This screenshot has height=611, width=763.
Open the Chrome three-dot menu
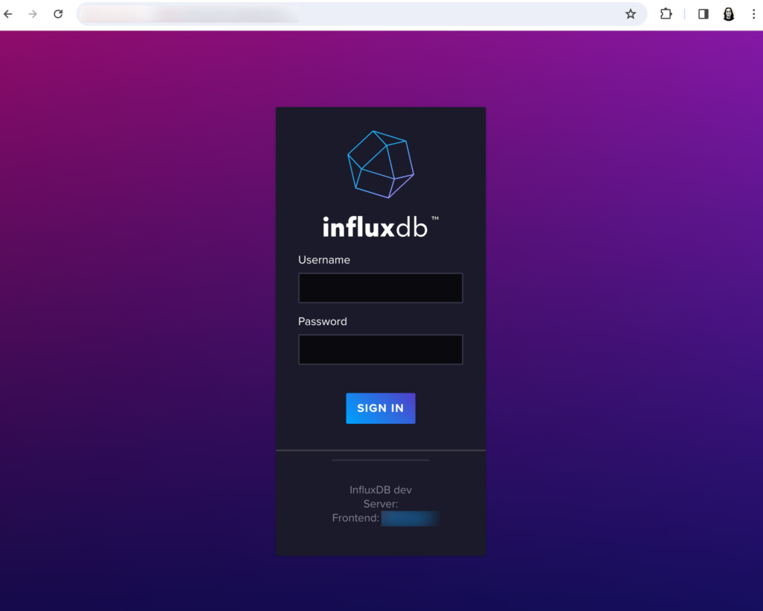click(x=755, y=13)
